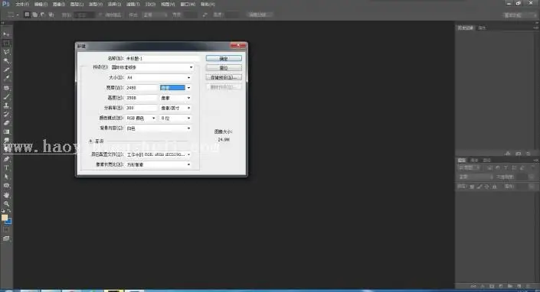Screen dimensions: 540x292
Task: Open the 窗口(W) menu
Action: pyautogui.click(x=188, y=4)
